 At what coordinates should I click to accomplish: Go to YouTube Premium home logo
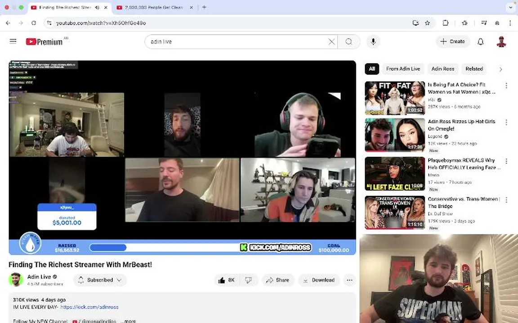[45, 42]
